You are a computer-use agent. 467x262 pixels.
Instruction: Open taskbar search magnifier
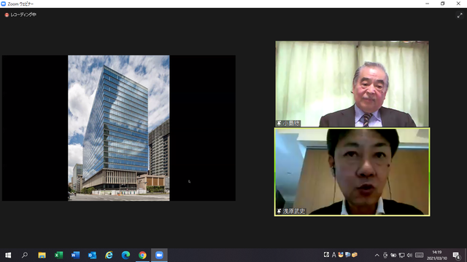(25, 255)
